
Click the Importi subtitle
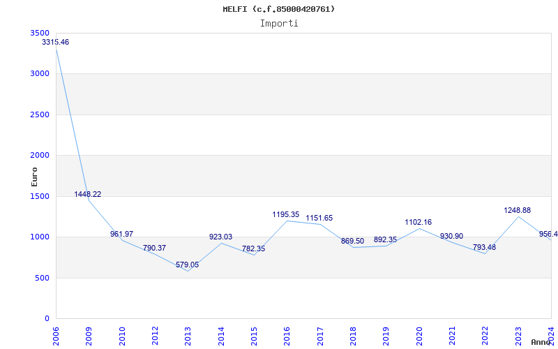click(x=279, y=24)
